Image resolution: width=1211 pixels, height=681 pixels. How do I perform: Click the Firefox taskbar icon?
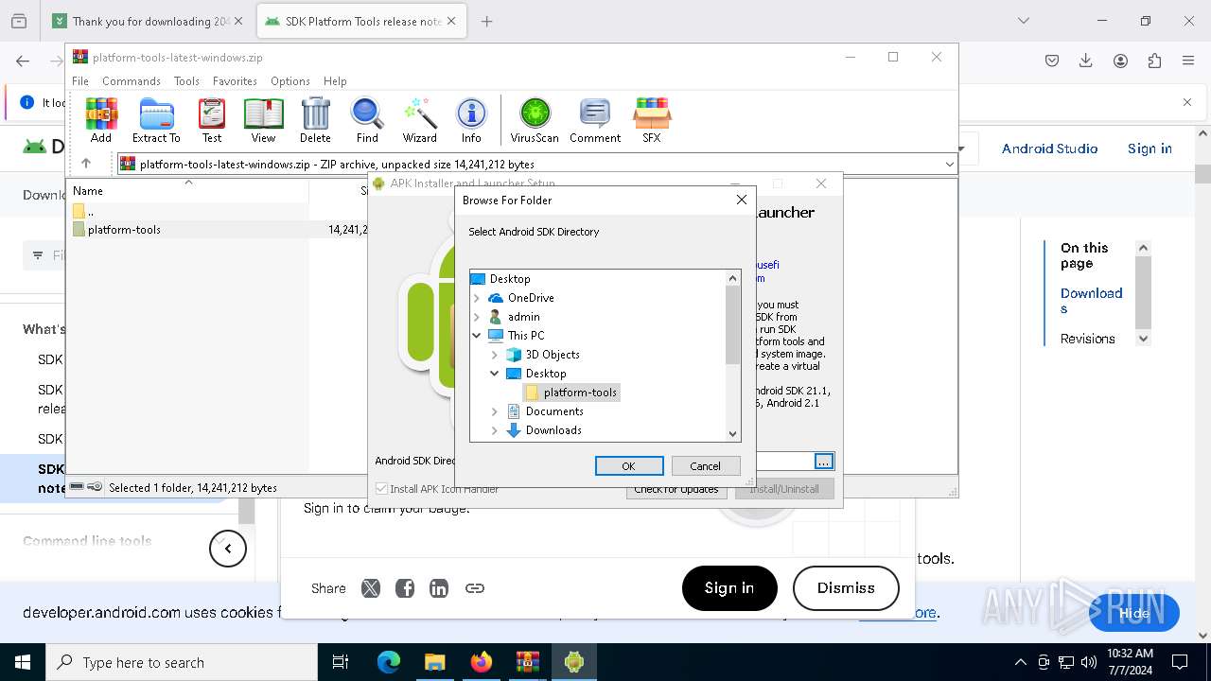click(x=482, y=662)
